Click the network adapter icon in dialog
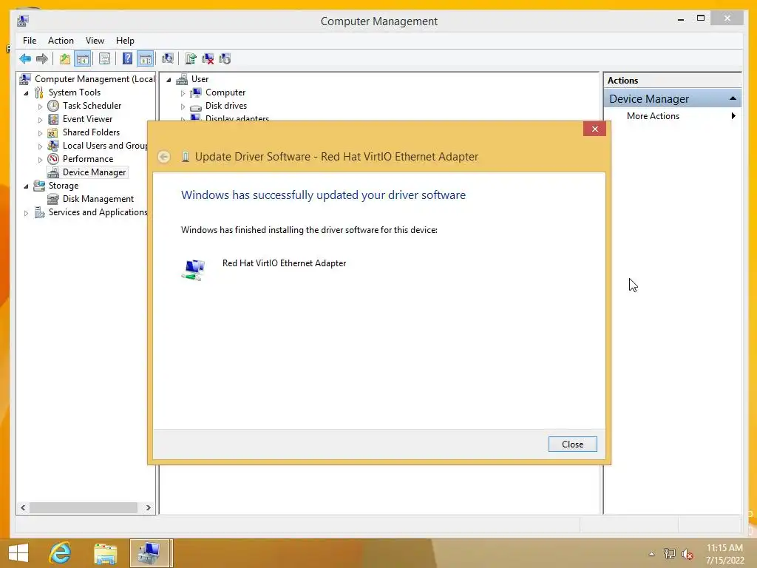757x568 pixels. [x=194, y=269]
